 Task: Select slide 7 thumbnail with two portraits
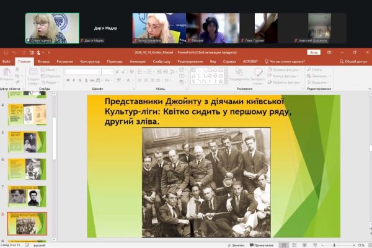coord(27,197)
